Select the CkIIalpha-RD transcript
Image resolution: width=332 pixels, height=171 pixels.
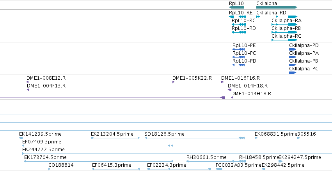click(x=277, y=17)
